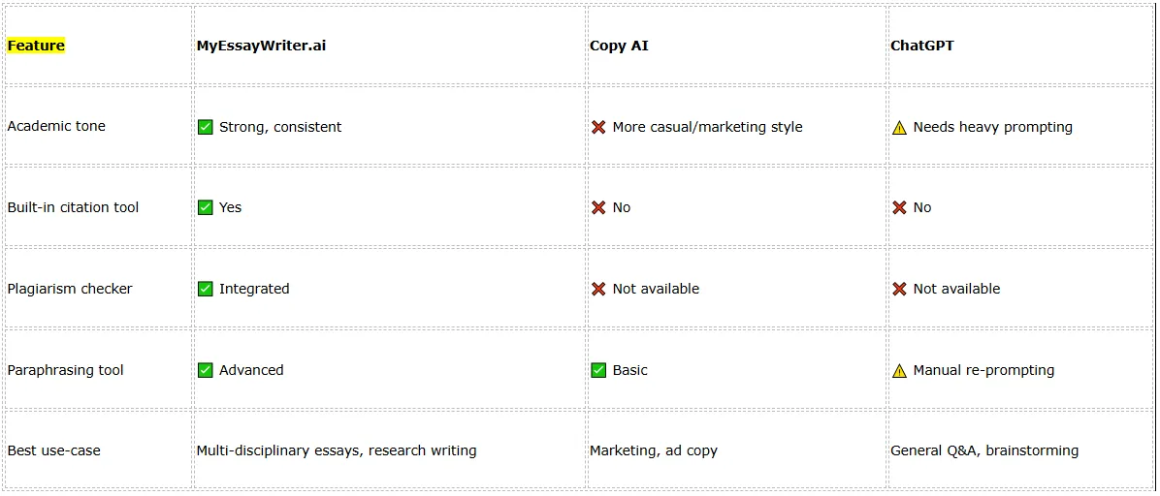Image resolution: width=1160 pixels, height=496 pixels.
Task: Click "Multi-disciplinary essays, research writing" cell text
Action: [x=336, y=450]
